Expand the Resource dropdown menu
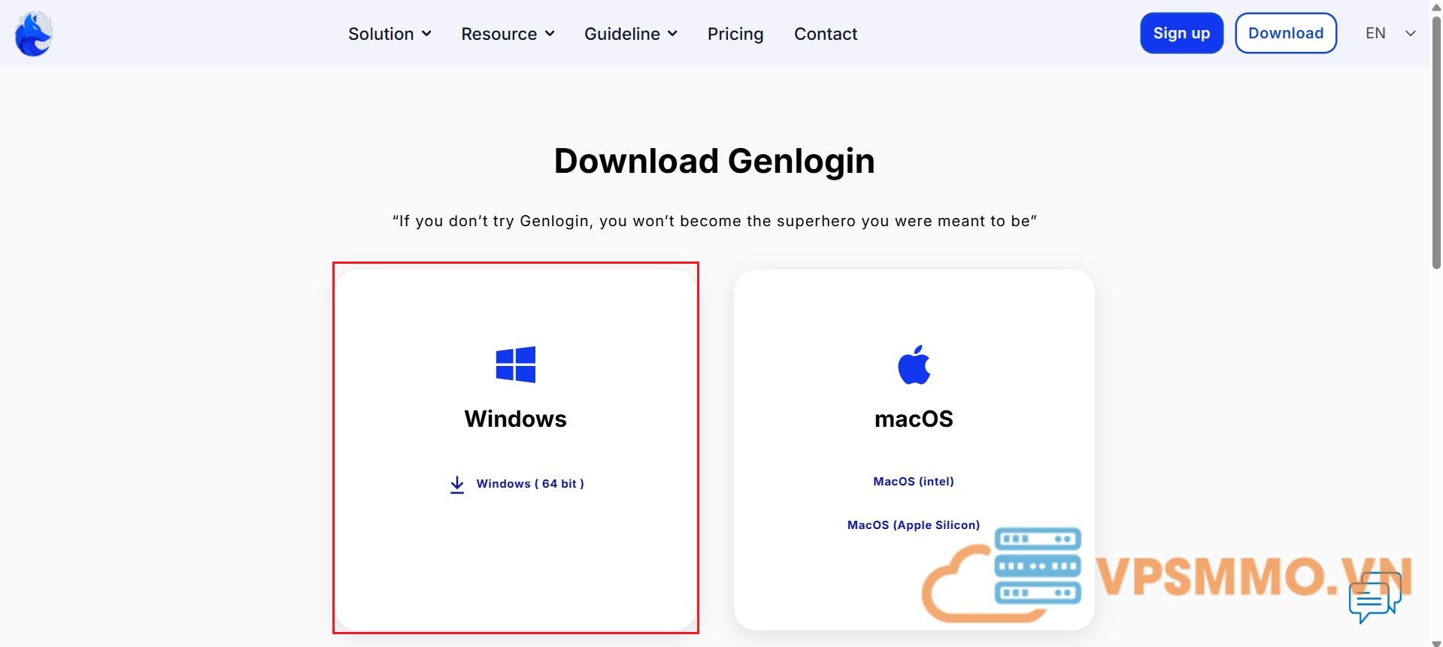This screenshot has width=1443, height=647. pos(508,34)
